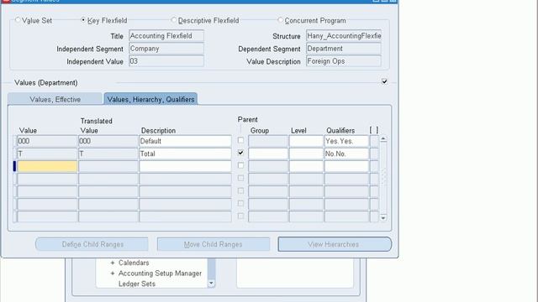538x302 pixels.
Task: Switch to the Values, Effective tab
Action: (x=55, y=99)
